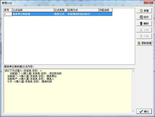Click the 下移 down arrow icon
The height and width of the screenshot is (117, 155).
(x=141, y=36)
